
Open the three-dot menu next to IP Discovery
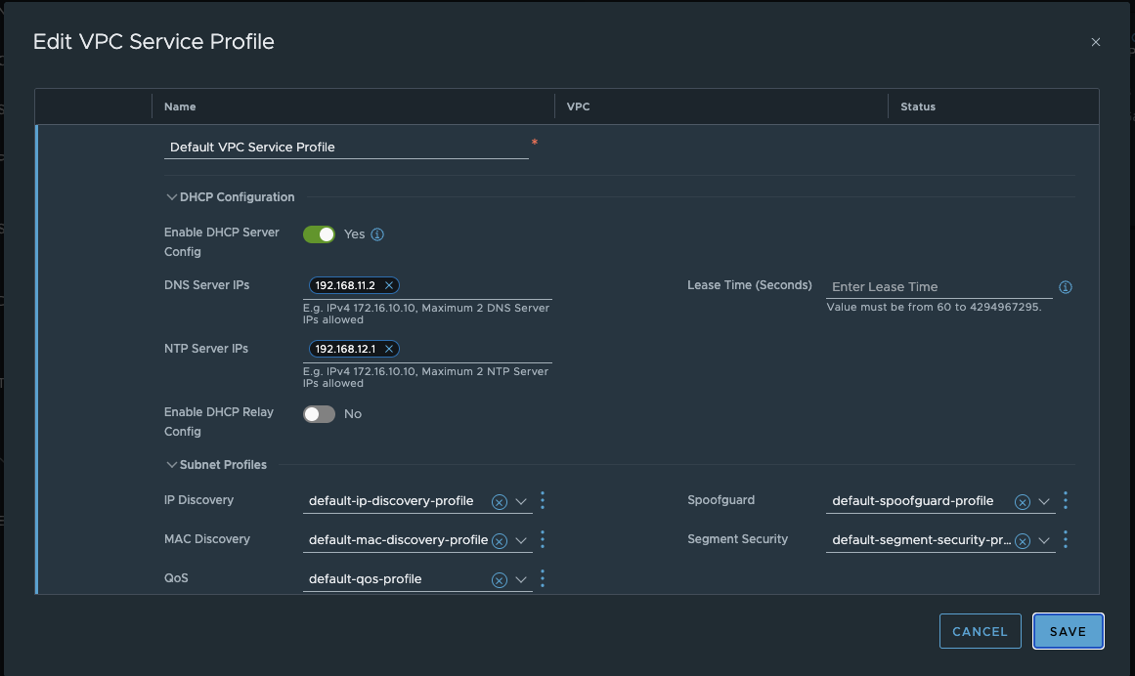point(543,500)
